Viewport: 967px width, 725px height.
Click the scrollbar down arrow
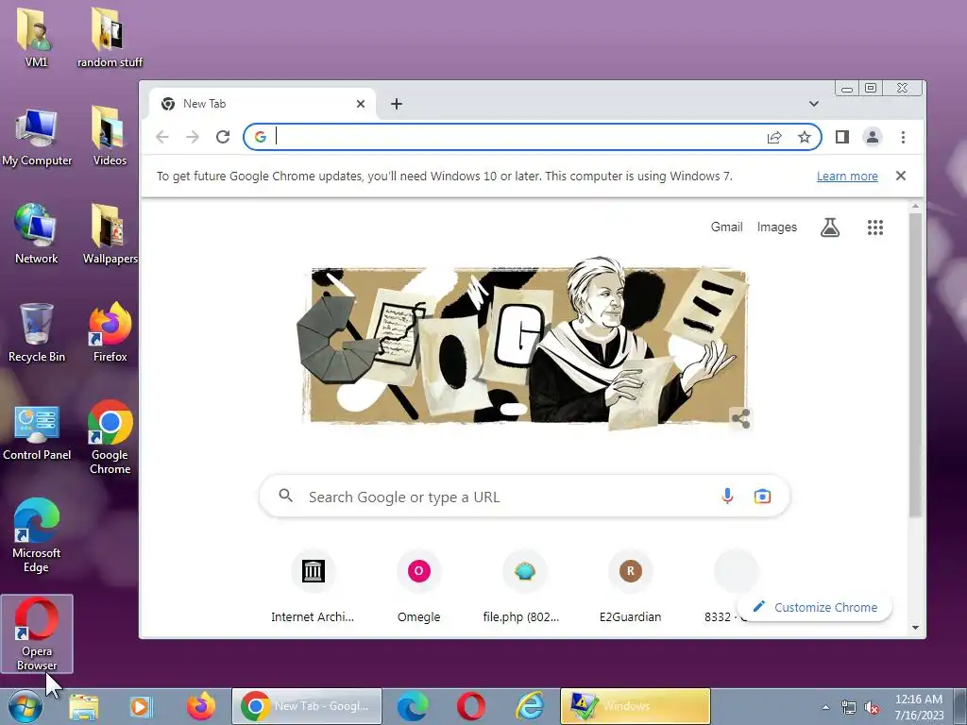(915, 628)
